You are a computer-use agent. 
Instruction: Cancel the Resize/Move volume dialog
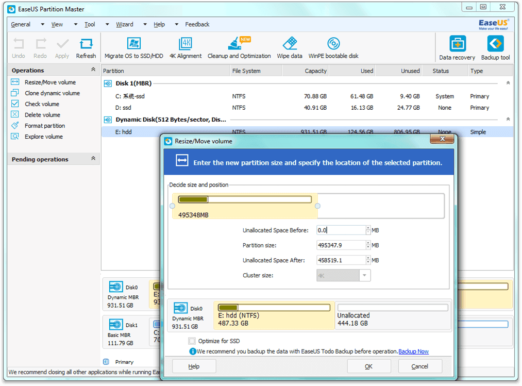[420, 366]
